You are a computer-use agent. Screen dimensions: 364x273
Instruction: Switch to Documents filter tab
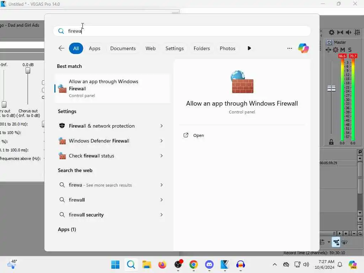coord(123,48)
